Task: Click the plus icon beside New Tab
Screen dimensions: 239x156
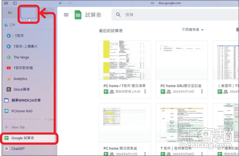Action: pos(6,127)
